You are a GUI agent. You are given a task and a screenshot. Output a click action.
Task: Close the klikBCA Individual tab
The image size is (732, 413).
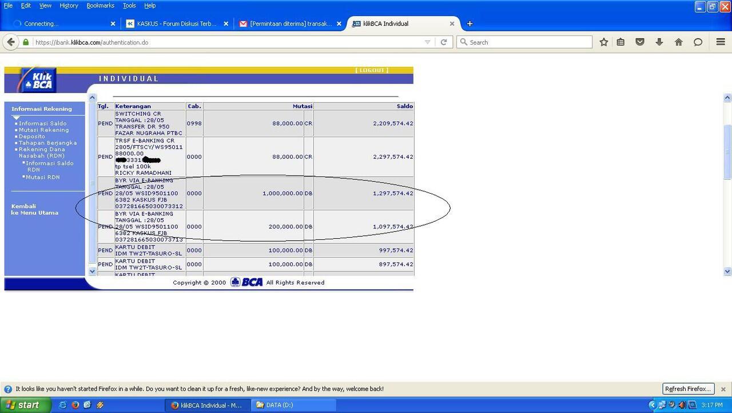pos(452,24)
